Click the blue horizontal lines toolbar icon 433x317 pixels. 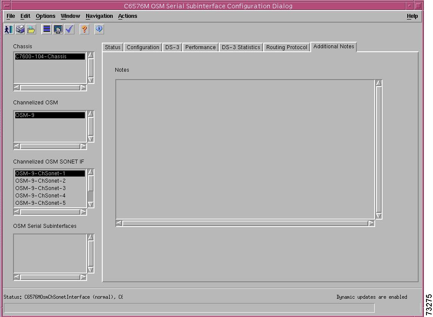(x=47, y=29)
